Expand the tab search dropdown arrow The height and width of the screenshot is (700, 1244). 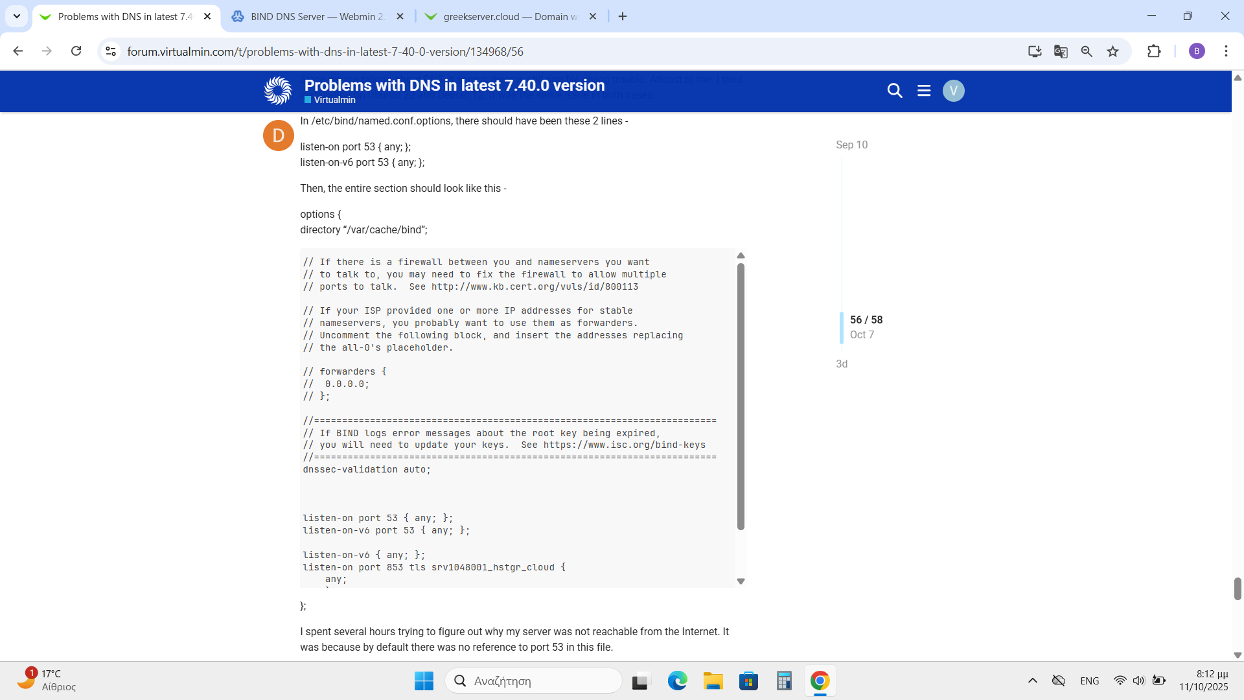(17, 16)
